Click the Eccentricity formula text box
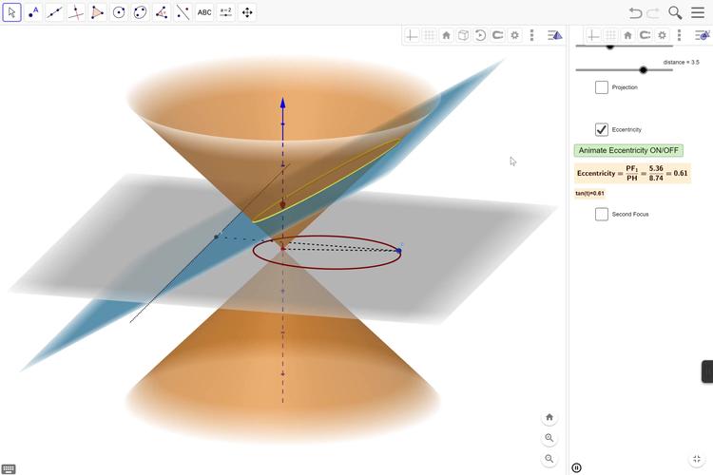713x475 pixels. pos(632,173)
